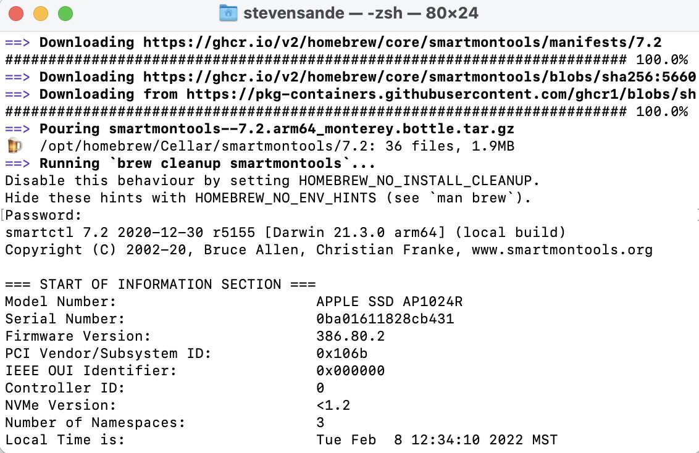Open the ghcr.io smartmontools manifests URL
The height and width of the screenshot is (453, 699).
coord(402,43)
